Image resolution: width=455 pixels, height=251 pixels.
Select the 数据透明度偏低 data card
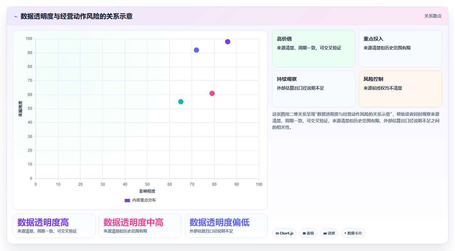pos(226,226)
